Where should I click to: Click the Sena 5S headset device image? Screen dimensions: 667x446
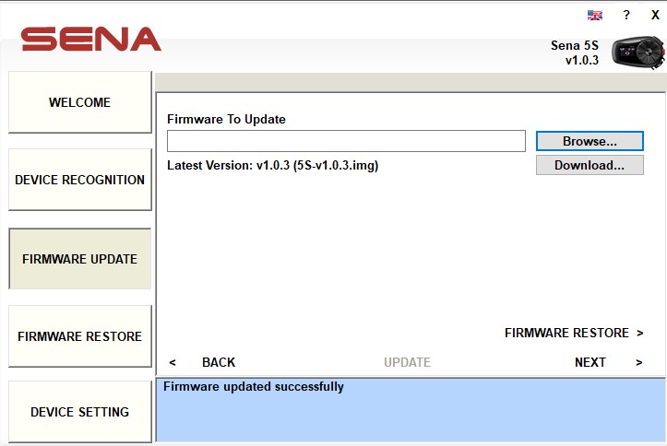(x=637, y=52)
